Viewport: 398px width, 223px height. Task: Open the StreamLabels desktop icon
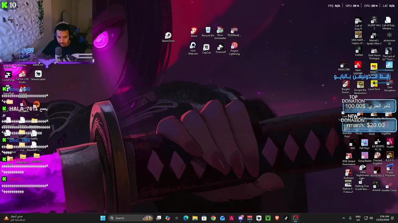38,76
